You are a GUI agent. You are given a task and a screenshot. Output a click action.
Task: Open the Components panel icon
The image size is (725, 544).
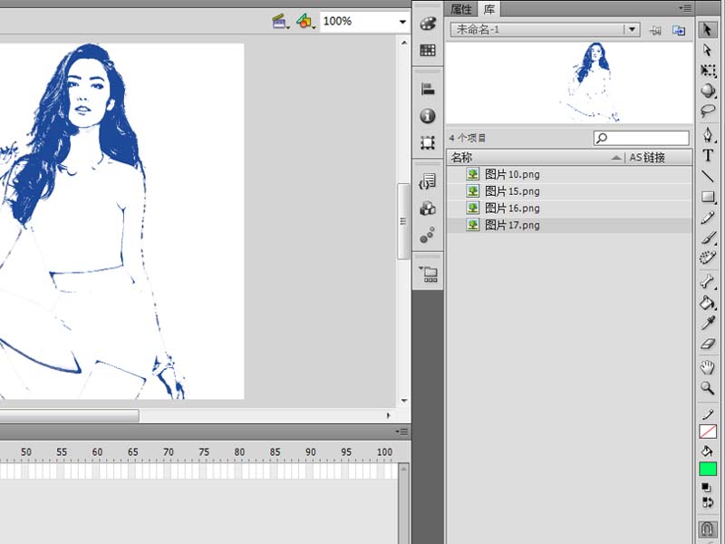[x=428, y=209]
